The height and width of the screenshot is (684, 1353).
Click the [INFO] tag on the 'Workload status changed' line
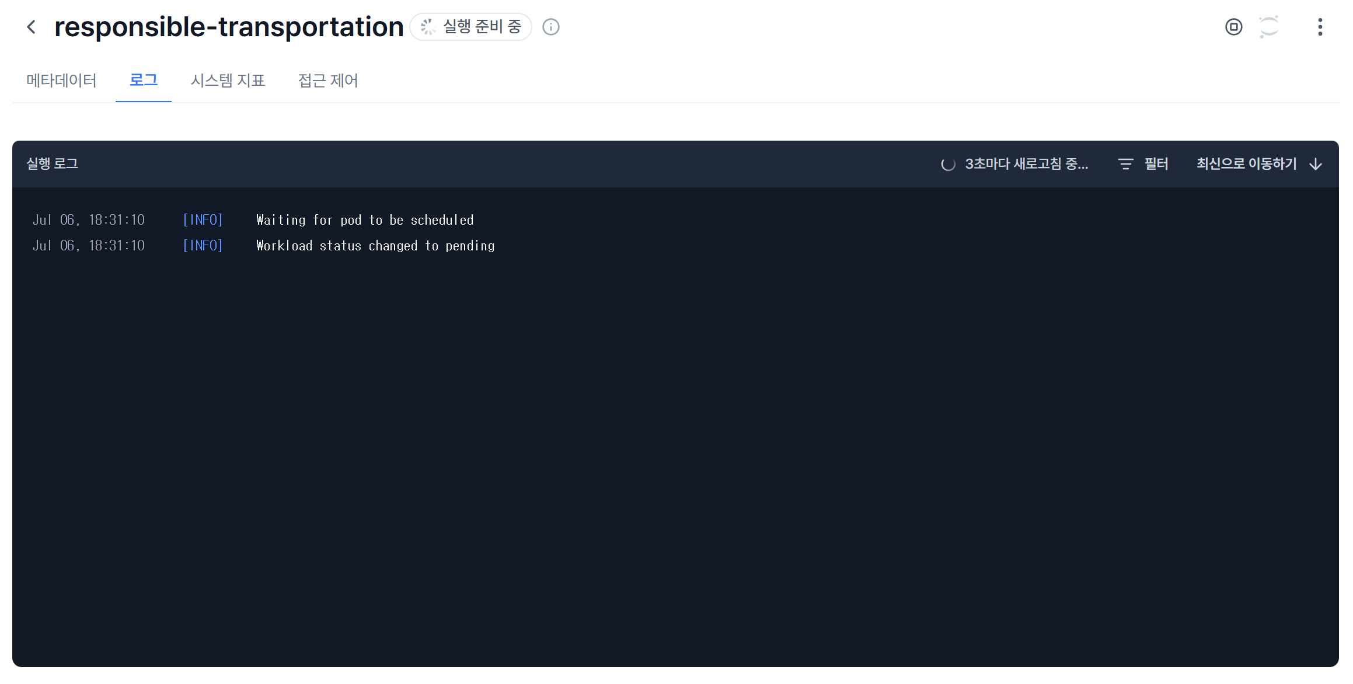point(203,246)
